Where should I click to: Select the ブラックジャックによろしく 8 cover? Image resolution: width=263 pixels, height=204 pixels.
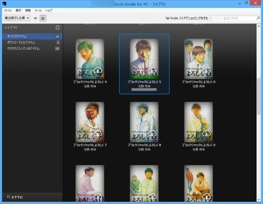click(144, 122)
